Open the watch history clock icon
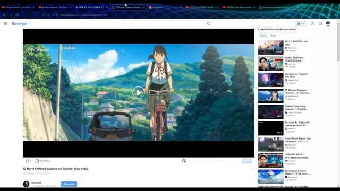Image resolution: width=340 pixels, height=191 pixels. pyautogui.click(x=312, y=23)
